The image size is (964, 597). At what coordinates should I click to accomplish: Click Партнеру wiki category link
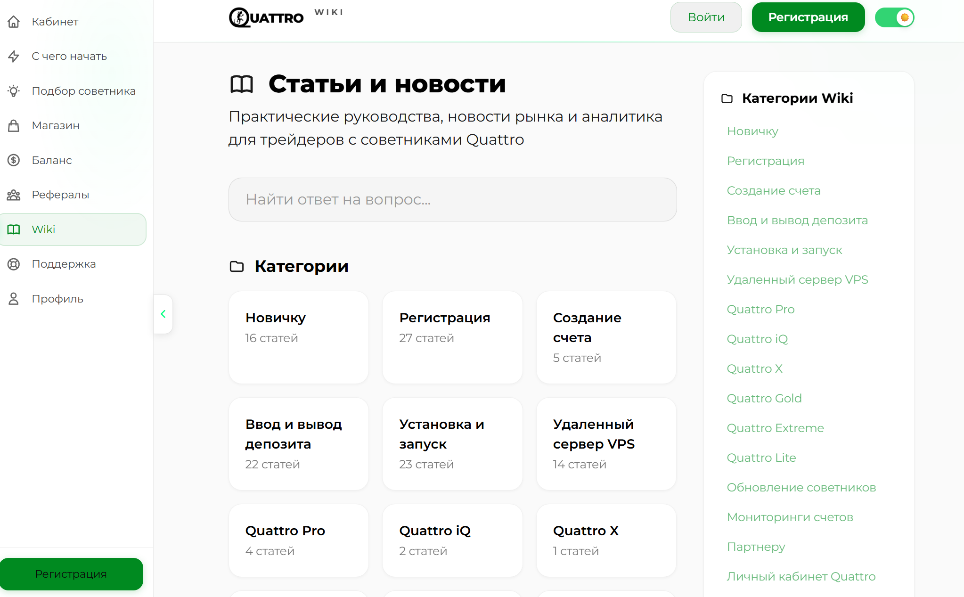pos(756,547)
